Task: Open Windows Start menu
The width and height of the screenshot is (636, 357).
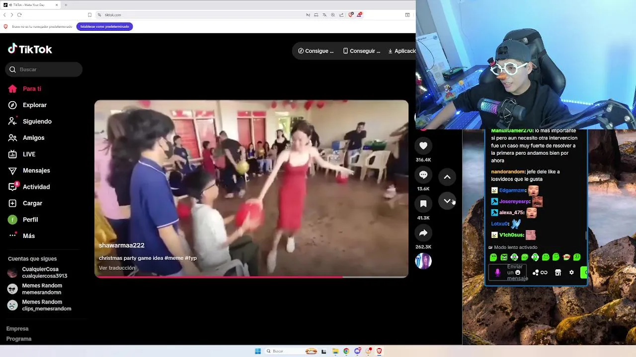Action: 258,351
